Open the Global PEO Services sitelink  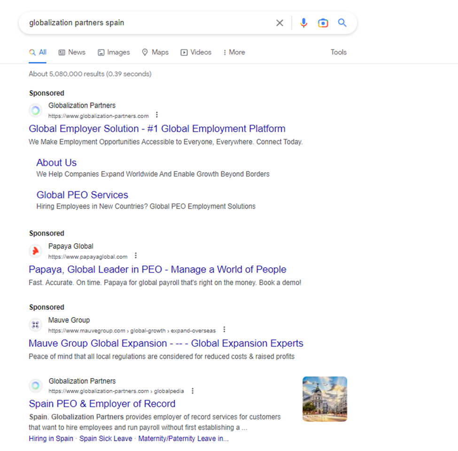pyautogui.click(x=82, y=195)
